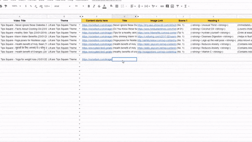Open Theme dropdown for Healthy Skin Tips row
The width and height of the screenshot is (252, 142).
point(80,33)
